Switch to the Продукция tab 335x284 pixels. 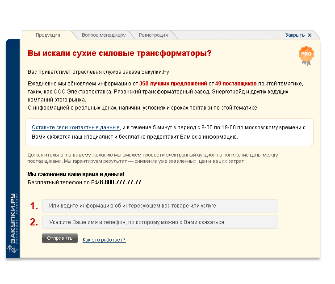tap(48, 35)
